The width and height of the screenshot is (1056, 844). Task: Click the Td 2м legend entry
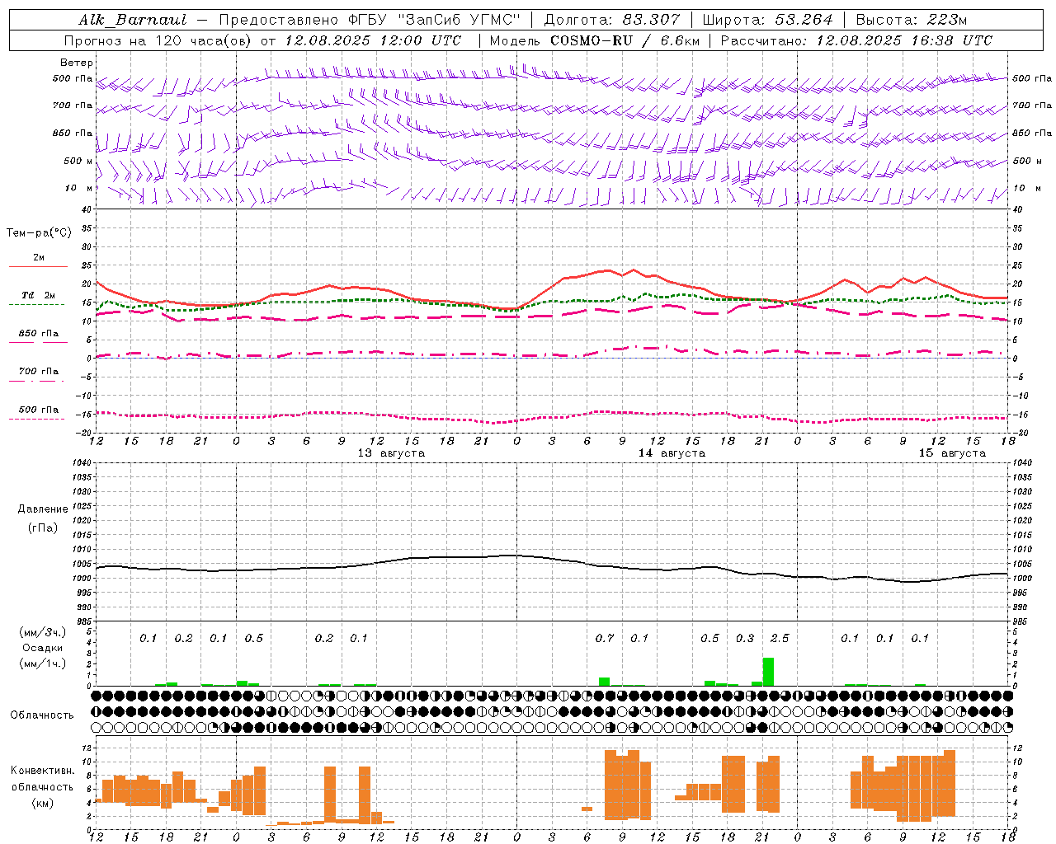[x=38, y=295]
